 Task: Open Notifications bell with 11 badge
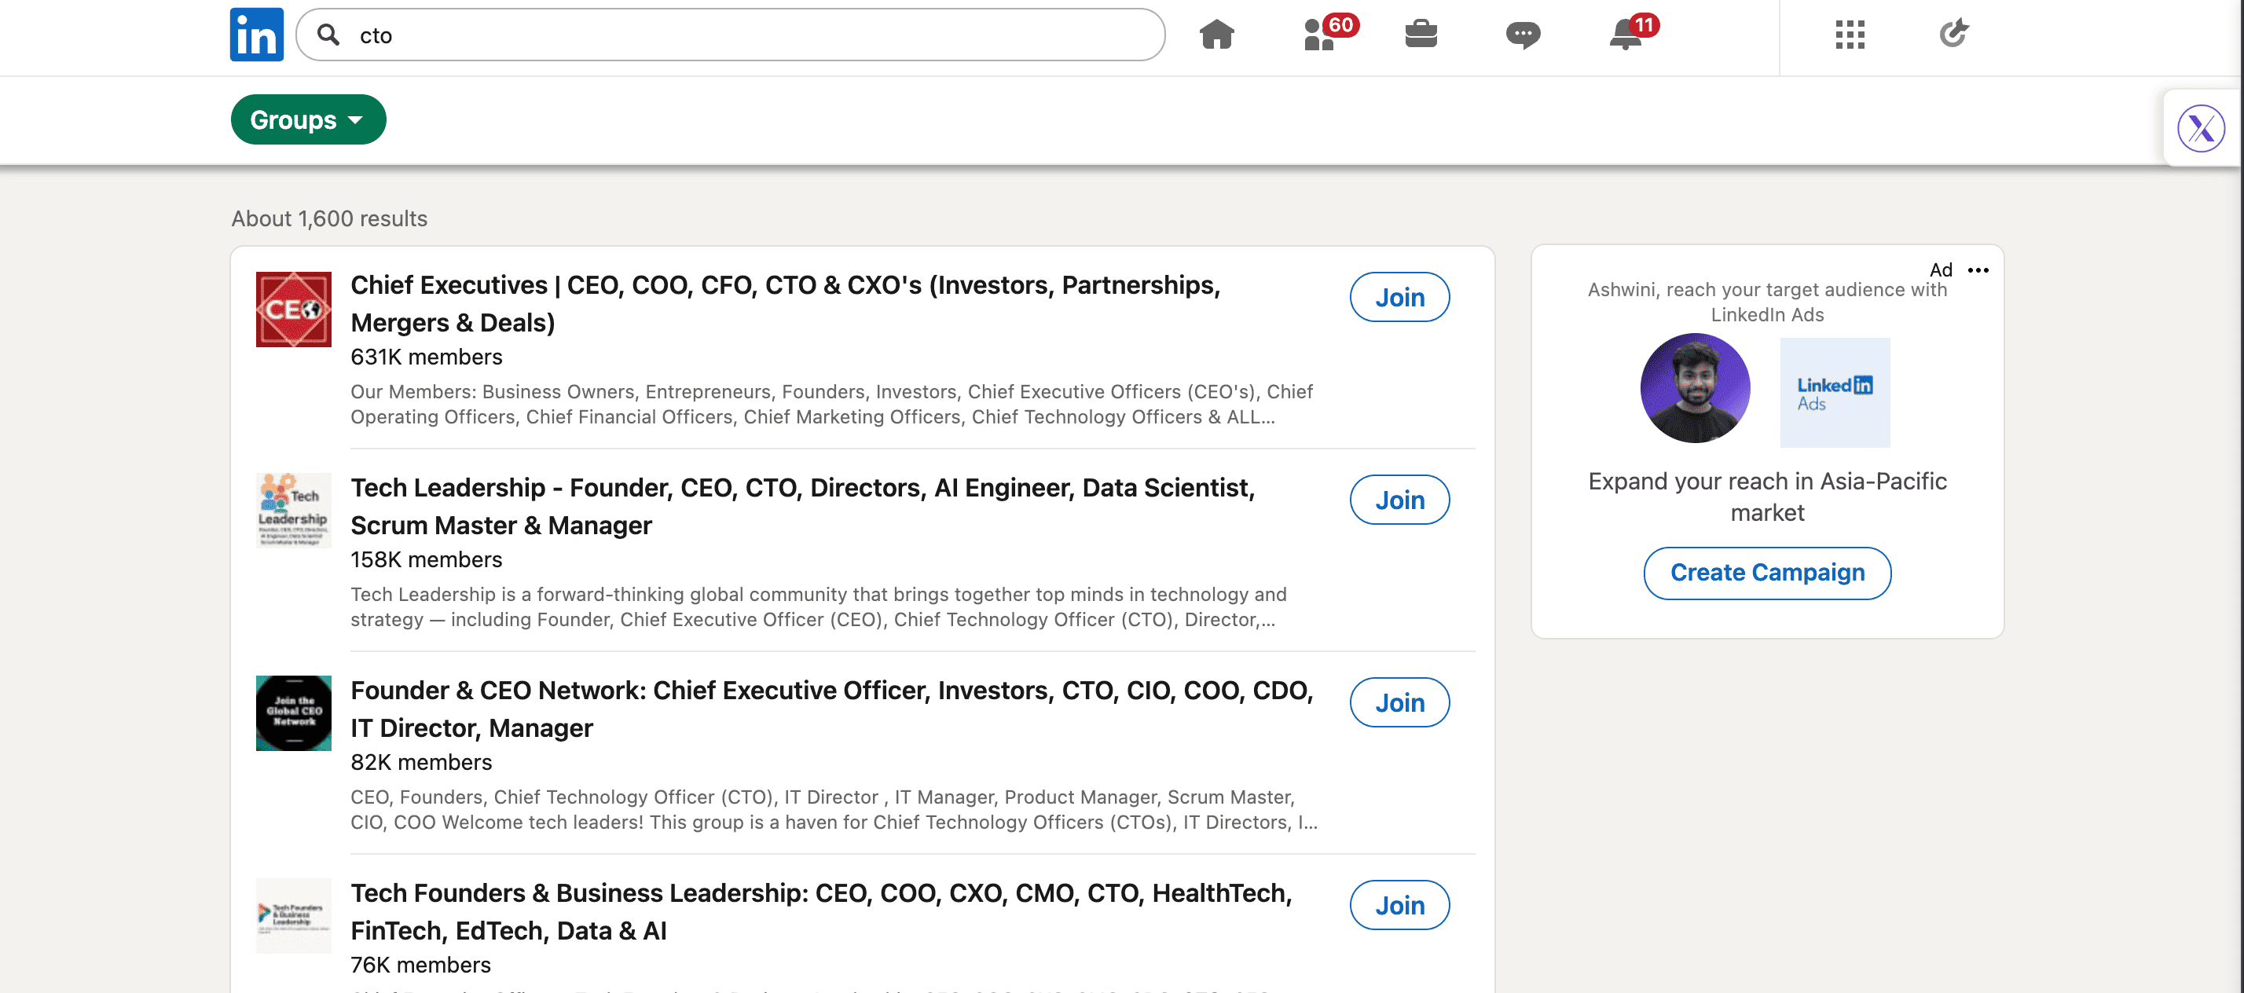(x=1626, y=35)
